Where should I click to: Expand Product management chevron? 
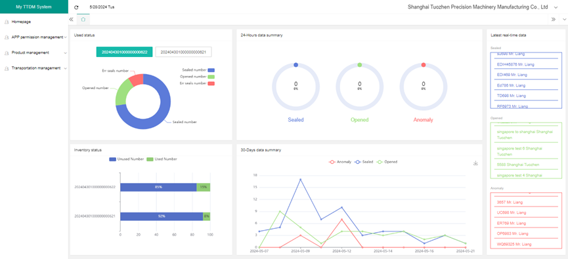pyautogui.click(x=65, y=53)
